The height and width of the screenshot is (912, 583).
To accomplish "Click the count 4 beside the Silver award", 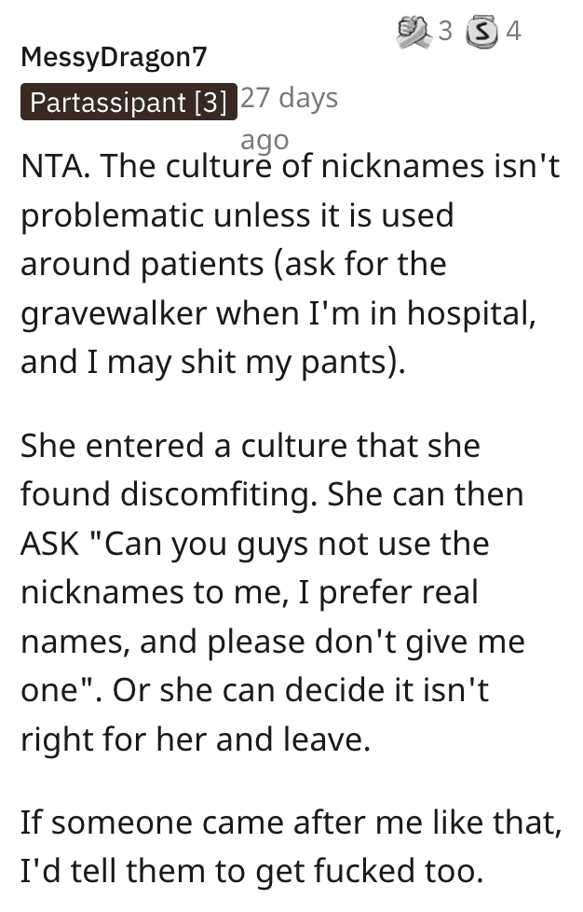I will pos(513,32).
